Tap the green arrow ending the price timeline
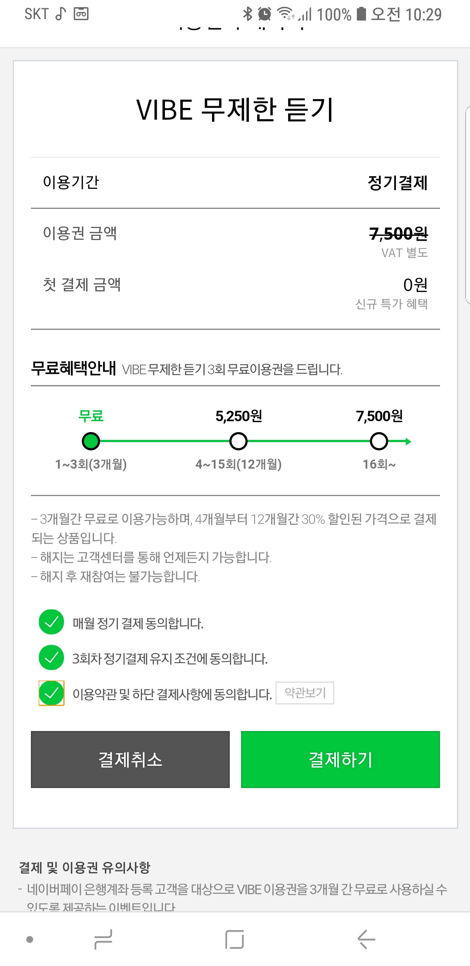 coord(407,442)
